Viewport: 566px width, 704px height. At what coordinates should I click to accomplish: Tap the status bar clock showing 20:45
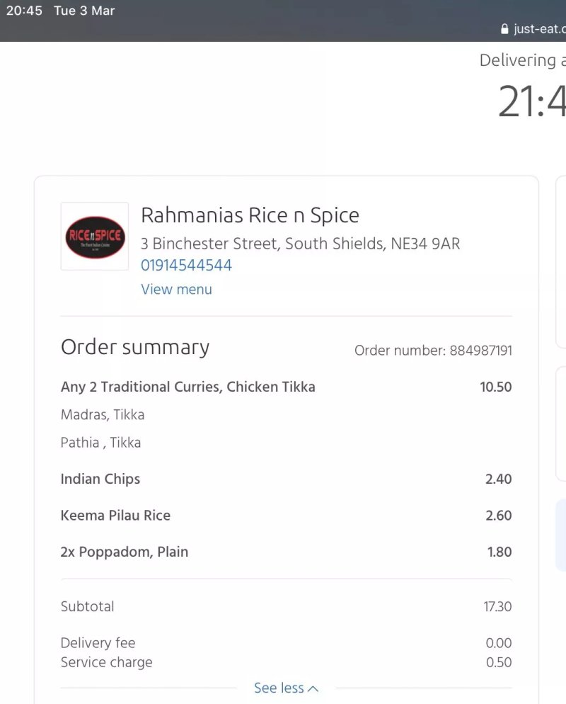[24, 11]
